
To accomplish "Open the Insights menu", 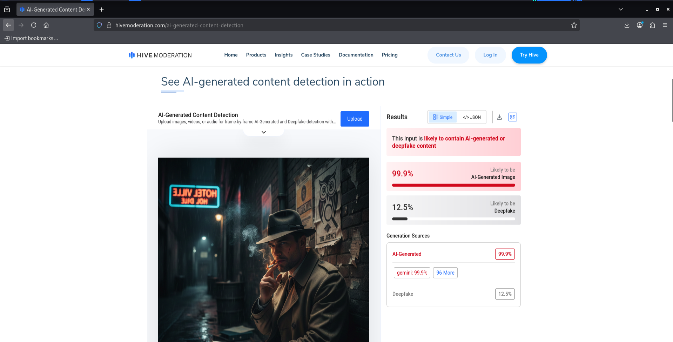I will click(x=283, y=55).
